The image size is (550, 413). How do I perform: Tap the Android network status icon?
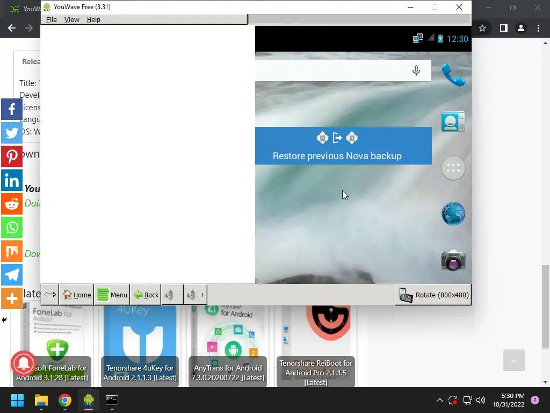(417, 38)
